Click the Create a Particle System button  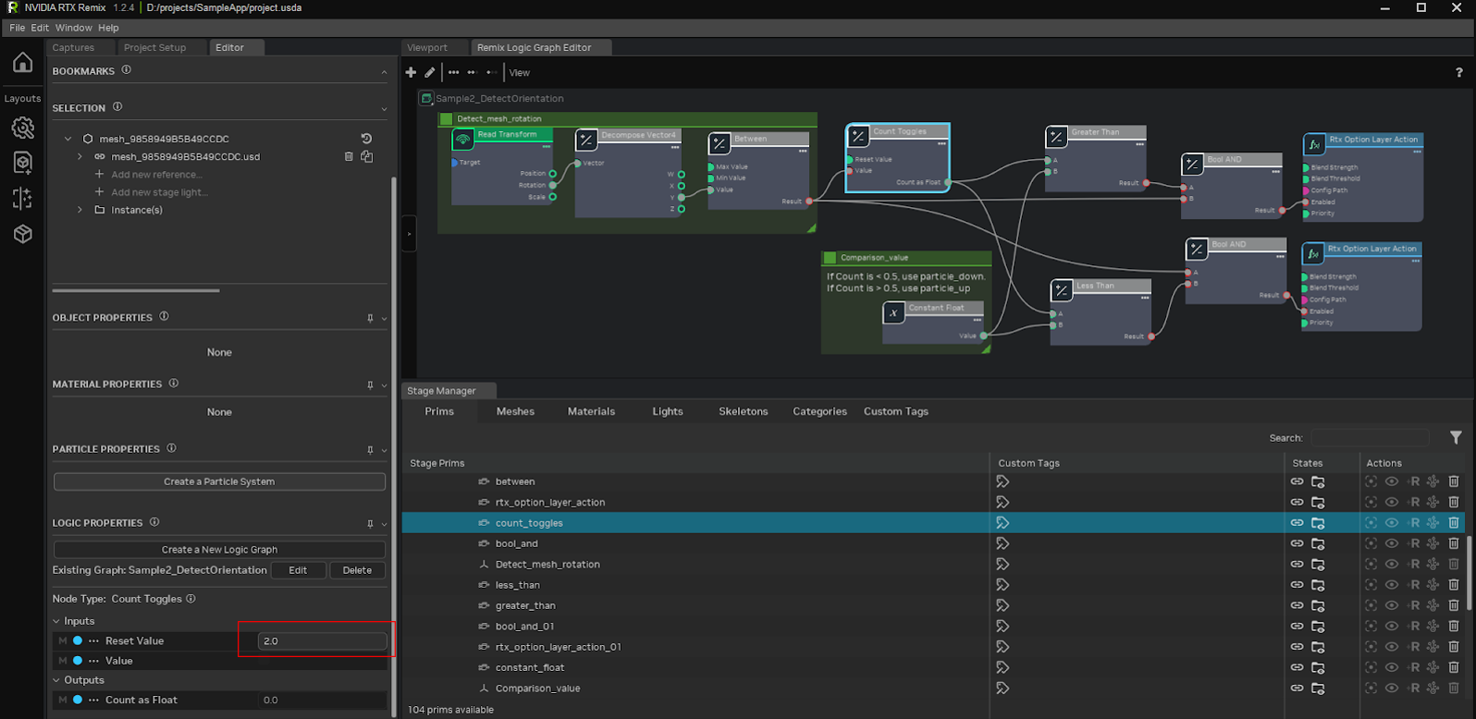pos(219,481)
